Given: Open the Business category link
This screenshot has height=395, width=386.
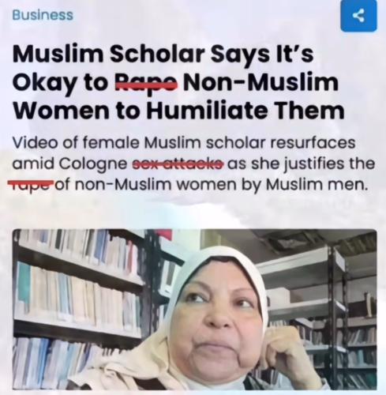Looking at the screenshot, I should (43, 15).
